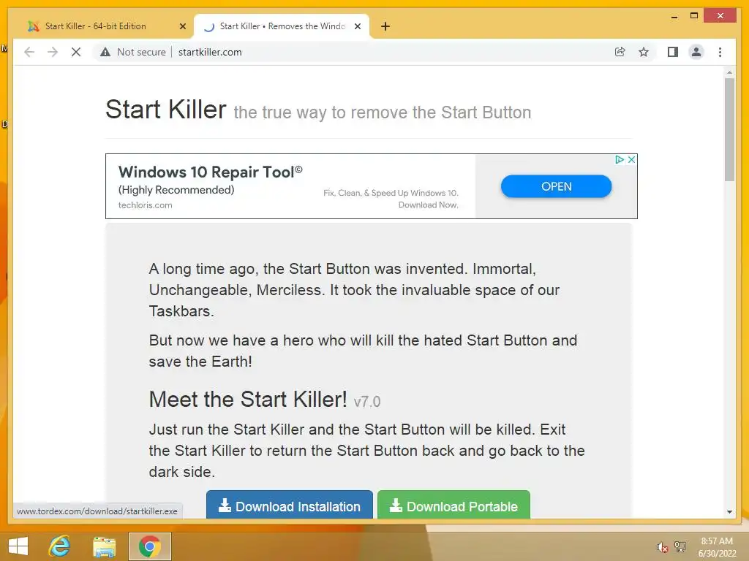
Task: Click the v7.0 version label
Action: click(367, 402)
